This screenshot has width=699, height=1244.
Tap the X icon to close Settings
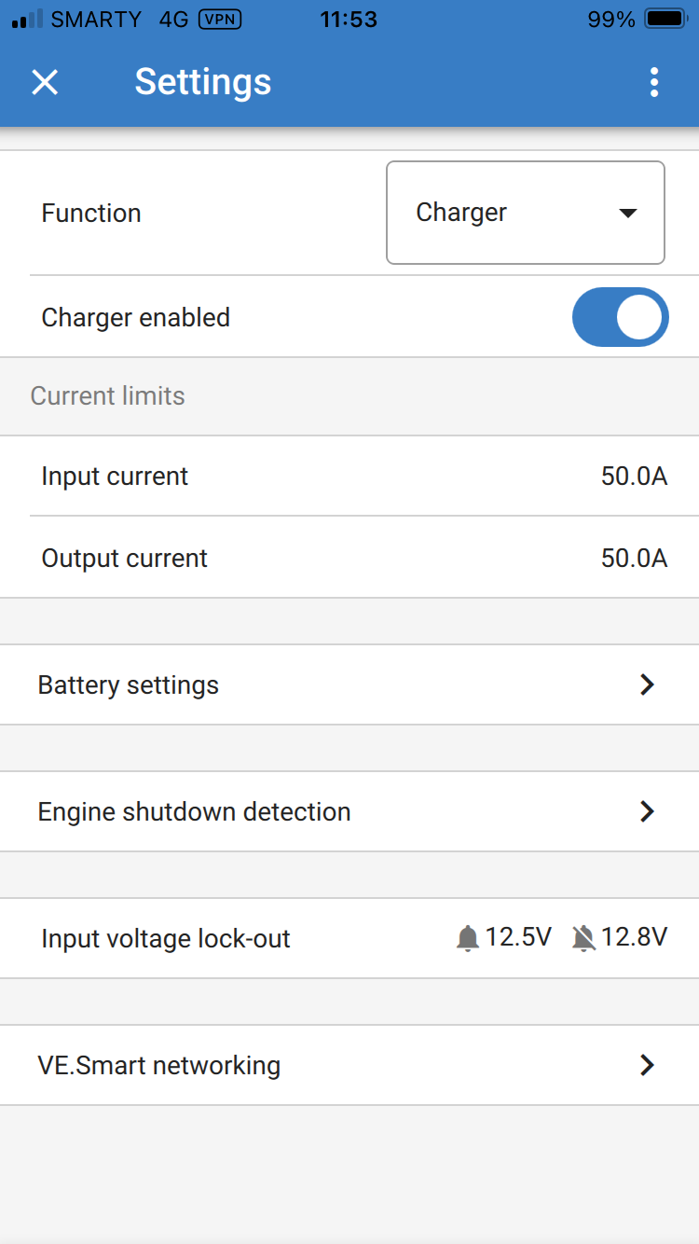(x=45, y=82)
